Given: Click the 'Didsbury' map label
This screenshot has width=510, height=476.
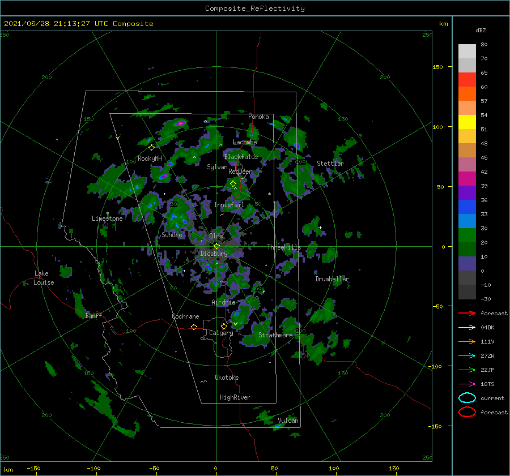Looking at the screenshot, I should (x=214, y=254).
